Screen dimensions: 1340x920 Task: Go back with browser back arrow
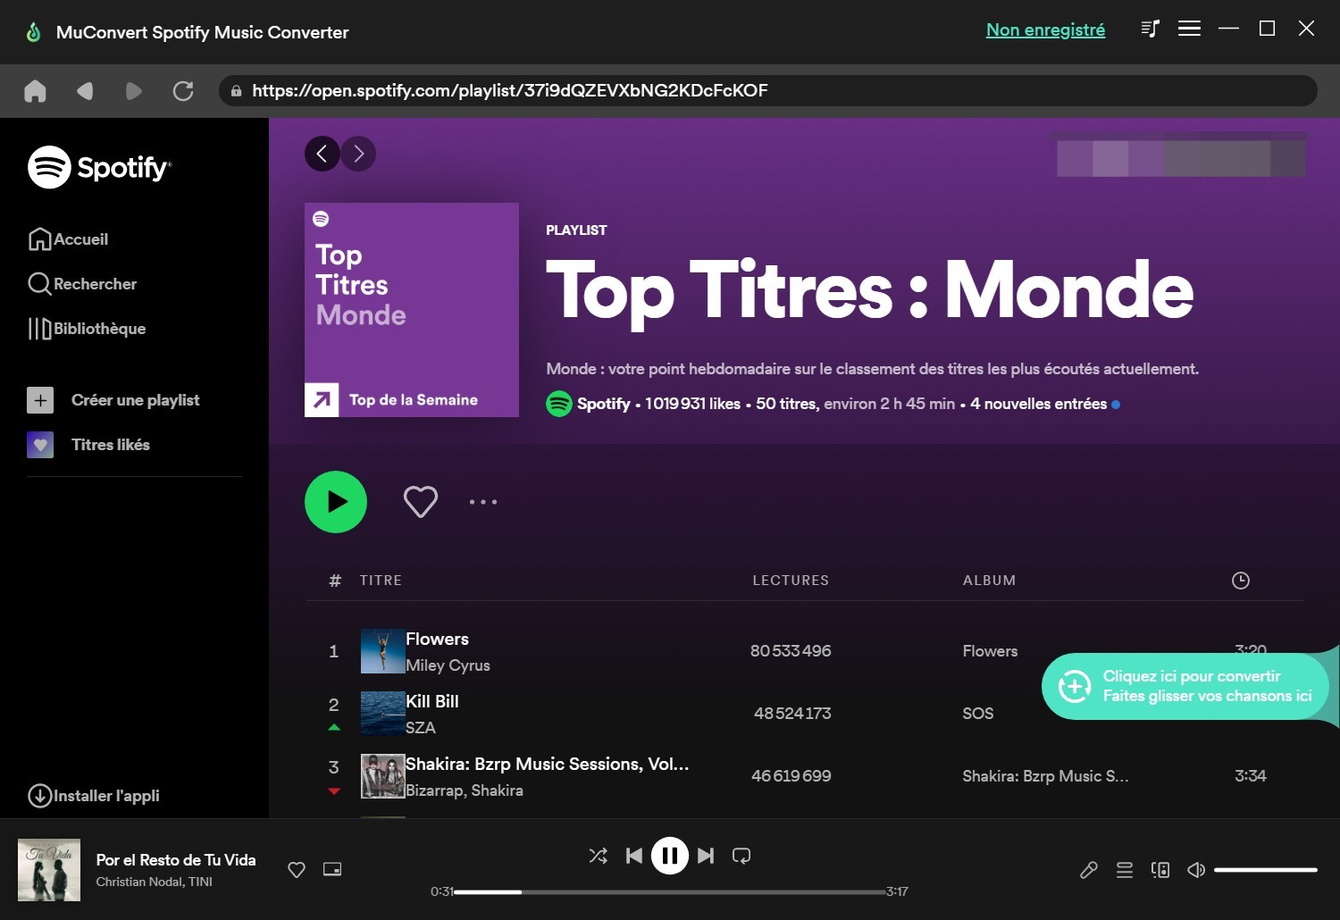(x=85, y=90)
